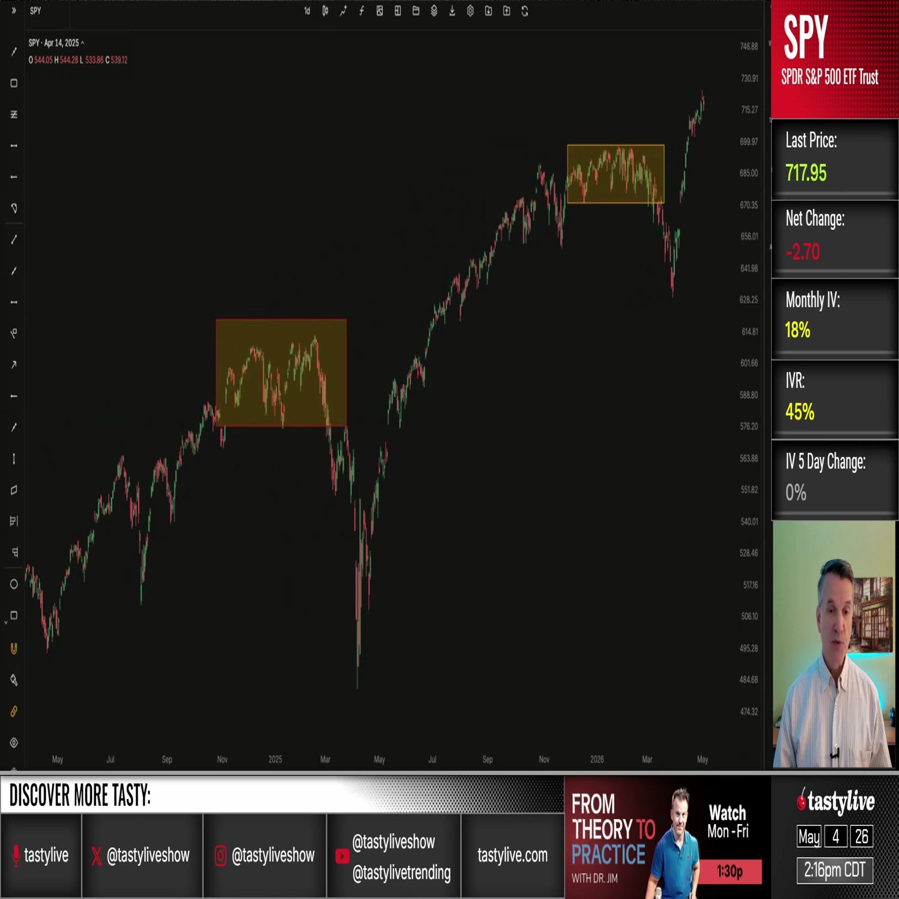Select the parallelogram channel tool

tap(14, 490)
